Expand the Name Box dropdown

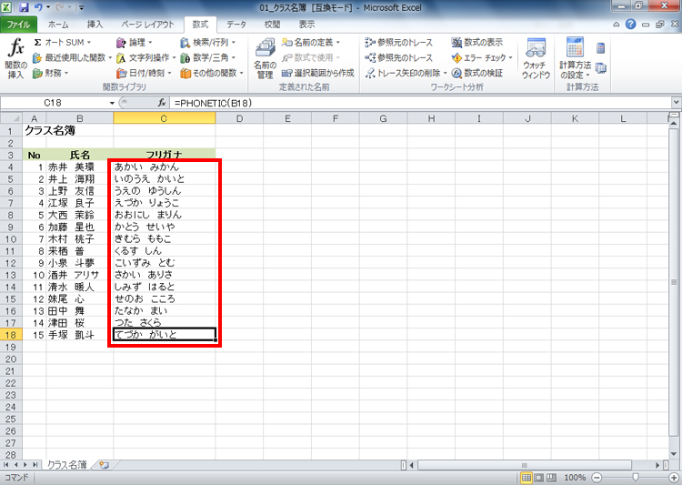[112, 103]
